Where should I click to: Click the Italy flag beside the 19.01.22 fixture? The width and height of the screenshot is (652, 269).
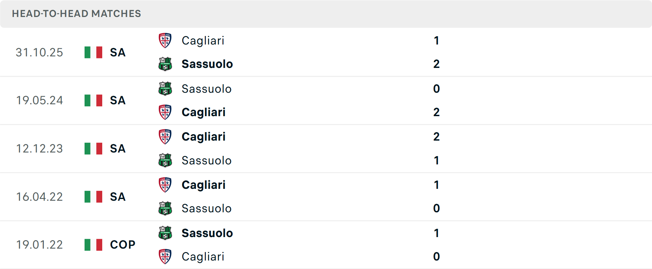click(x=94, y=244)
